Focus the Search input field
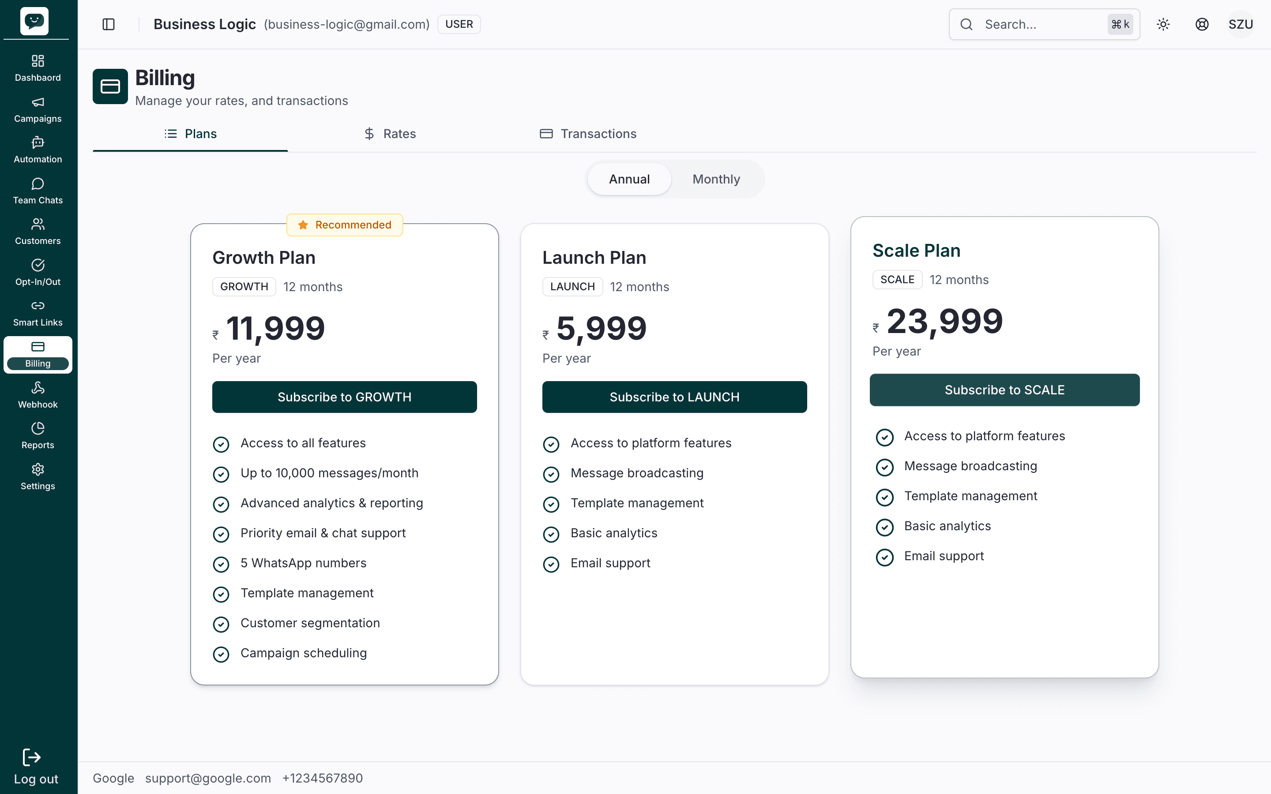Viewport: 1271px width, 794px height. pos(1044,24)
